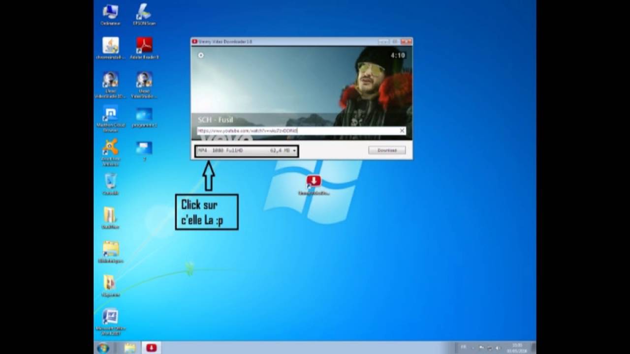The image size is (630, 354).
Task: Select the Ulead VideoStudio shortcut below chromeinstall
Action: point(110,85)
